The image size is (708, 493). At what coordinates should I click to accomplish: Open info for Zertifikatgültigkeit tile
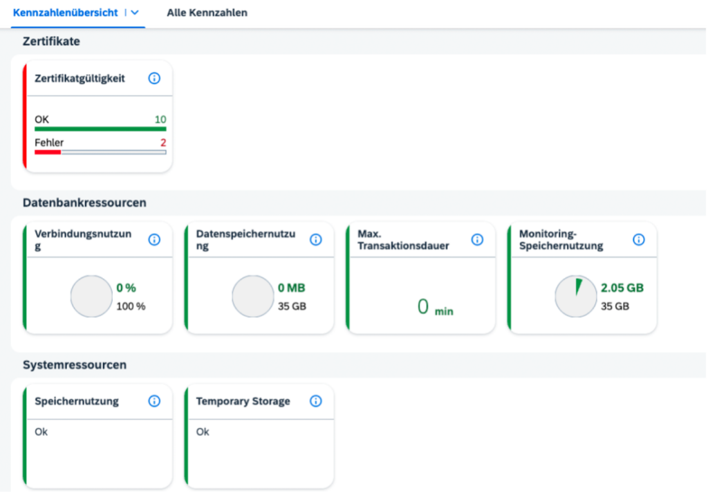[154, 78]
